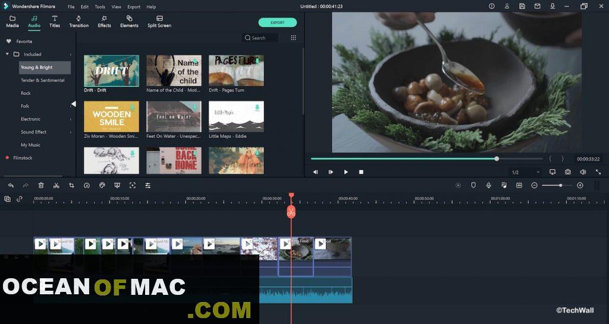Viewport: 609px width, 324px height.
Task: Click the next frame play button
Action: (331, 172)
